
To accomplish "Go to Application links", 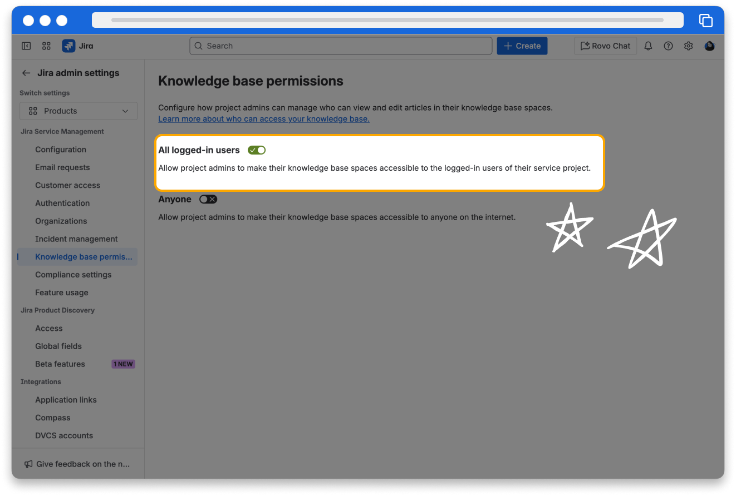I will pyautogui.click(x=66, y=400).
